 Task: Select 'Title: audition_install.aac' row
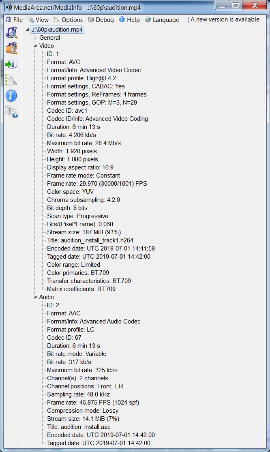click(79, 427)
